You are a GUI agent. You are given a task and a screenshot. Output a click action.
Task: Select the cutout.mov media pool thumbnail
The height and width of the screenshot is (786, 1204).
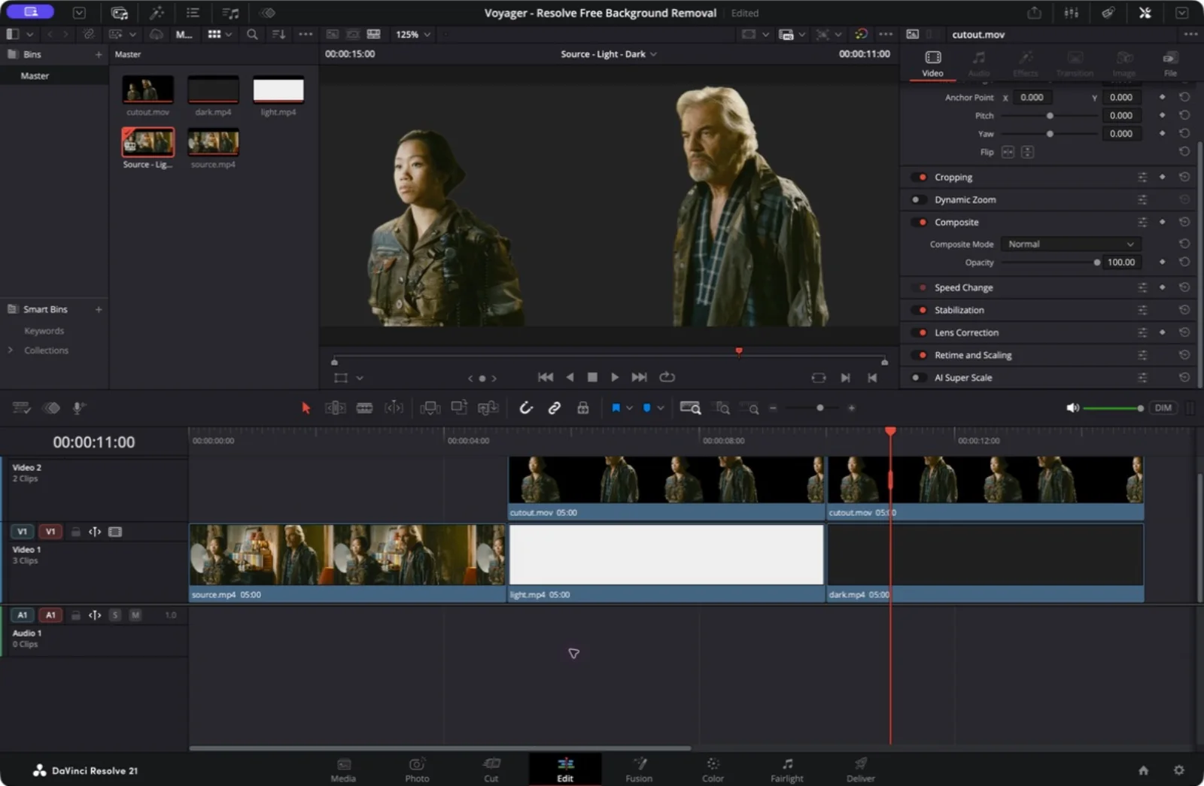point(147,90)
